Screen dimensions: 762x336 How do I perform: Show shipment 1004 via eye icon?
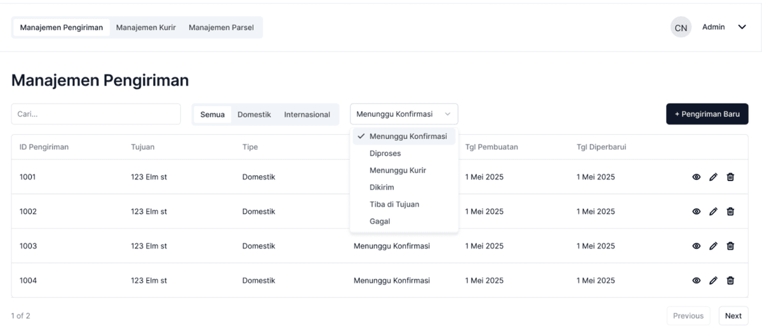point(696,280)
